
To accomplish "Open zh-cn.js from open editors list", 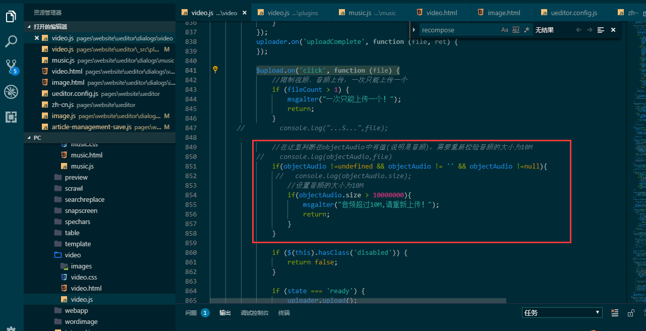I will [x=100, y=104].
